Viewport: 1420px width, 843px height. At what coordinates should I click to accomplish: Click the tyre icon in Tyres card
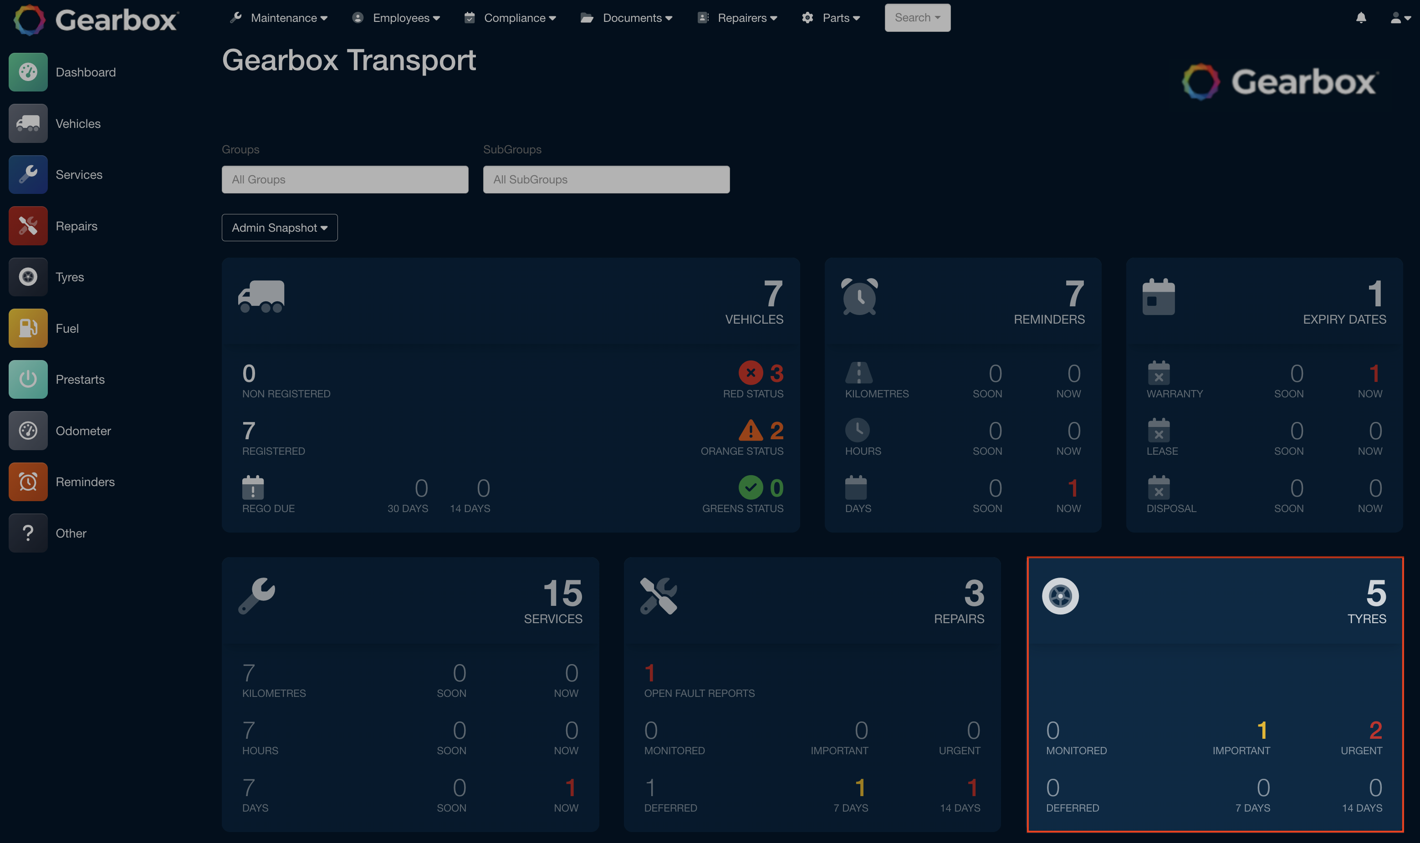(1060, 596)
